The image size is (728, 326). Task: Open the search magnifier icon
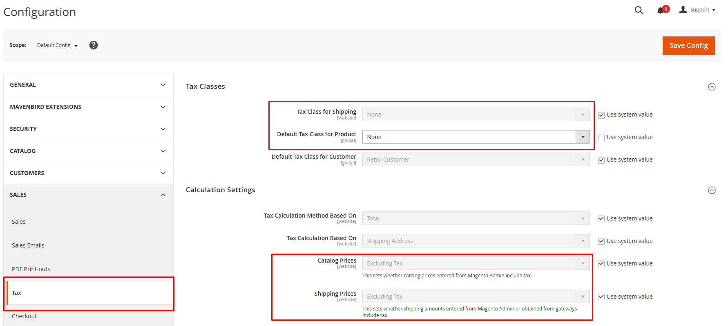tap(639, 10)
